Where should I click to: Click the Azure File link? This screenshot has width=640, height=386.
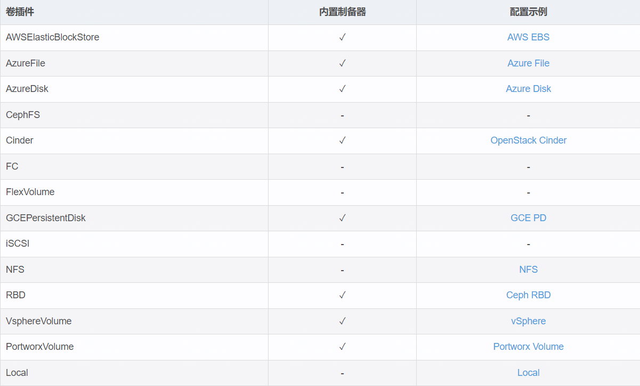528,63
